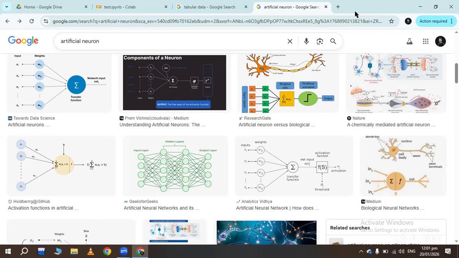
Task: Click 'Biological Neural Networks ...' title
Action: click(393, 208)
